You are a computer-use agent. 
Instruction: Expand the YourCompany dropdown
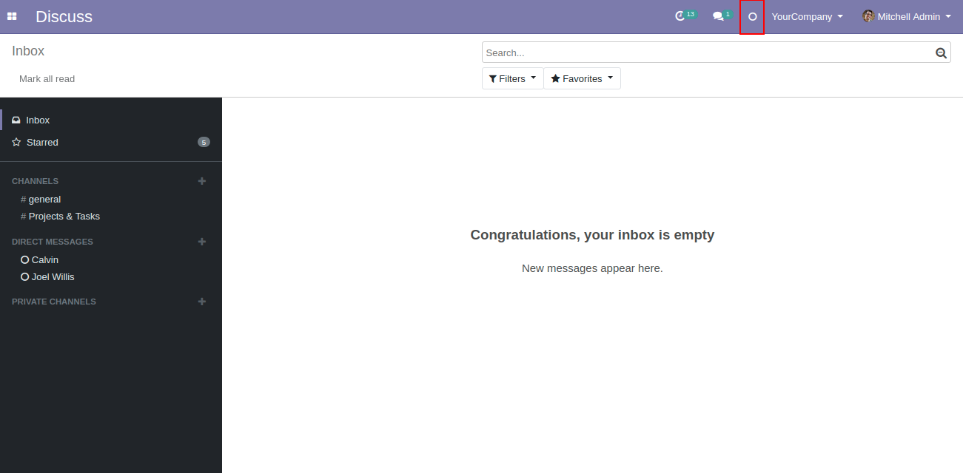[x=807, y=16]
